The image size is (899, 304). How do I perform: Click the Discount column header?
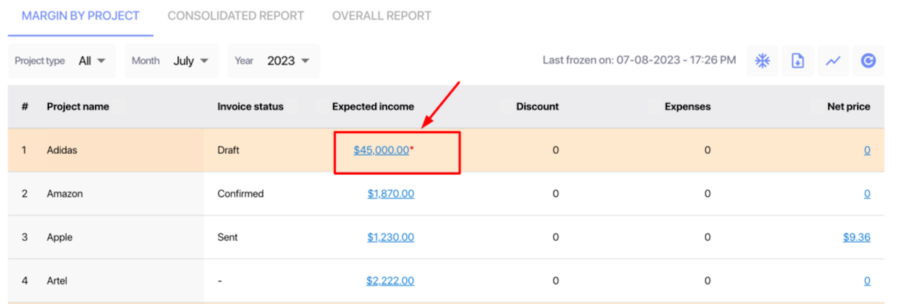pos(537,107)
